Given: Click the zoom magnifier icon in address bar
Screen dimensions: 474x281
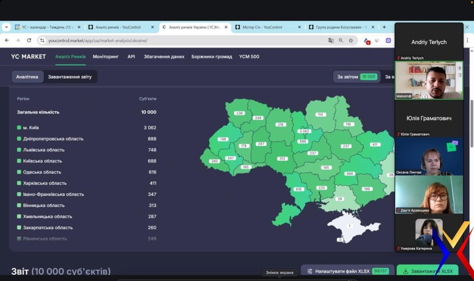Looking at the screenshot, I should pos(341,40).
